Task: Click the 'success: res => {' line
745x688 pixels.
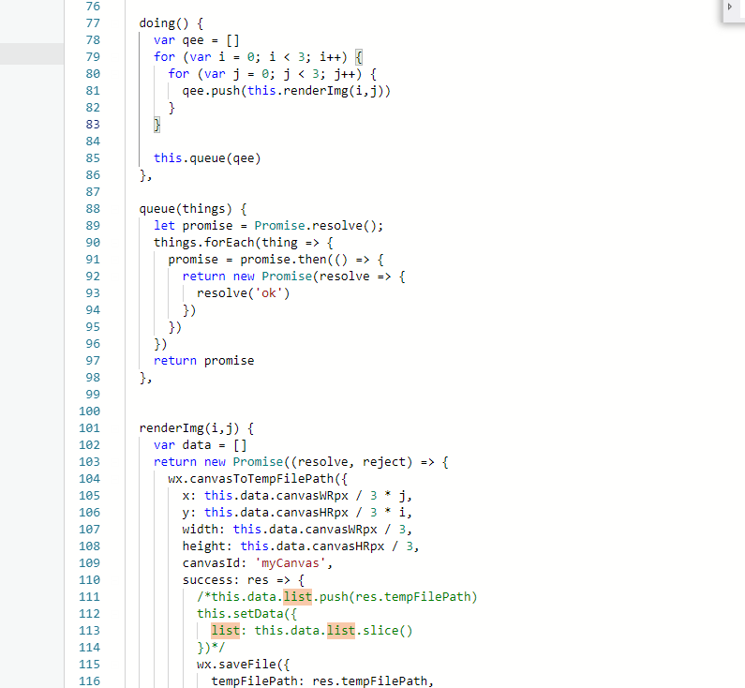Action: click(x=244, y=580)
